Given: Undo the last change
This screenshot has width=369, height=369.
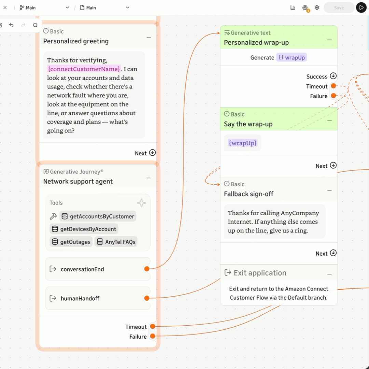Looking at the screenshot, I should point(11,25).
